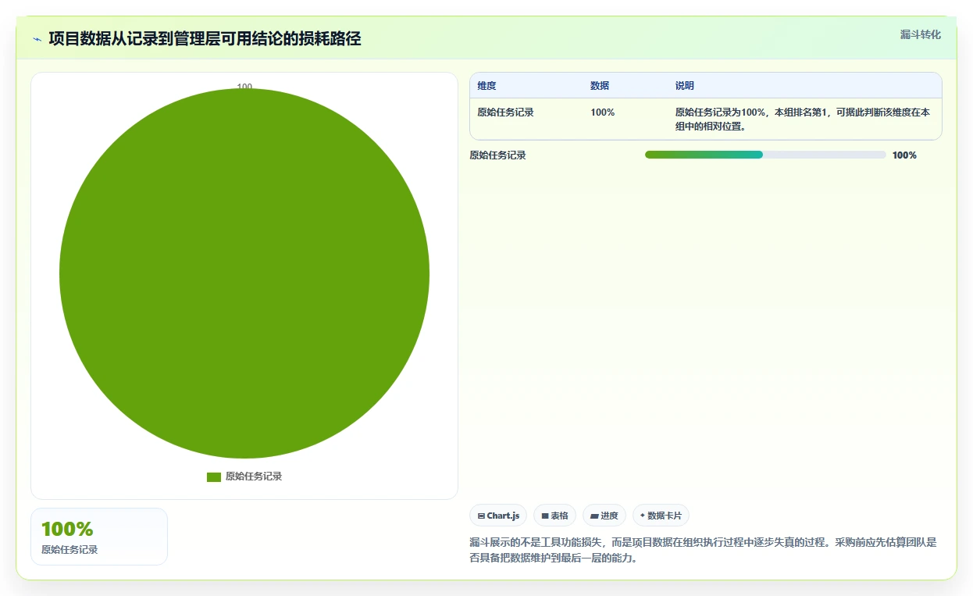This screenshot has width=973, height=596.
Task: Select the 原始任务记录 table row cell
Action: 505,112
